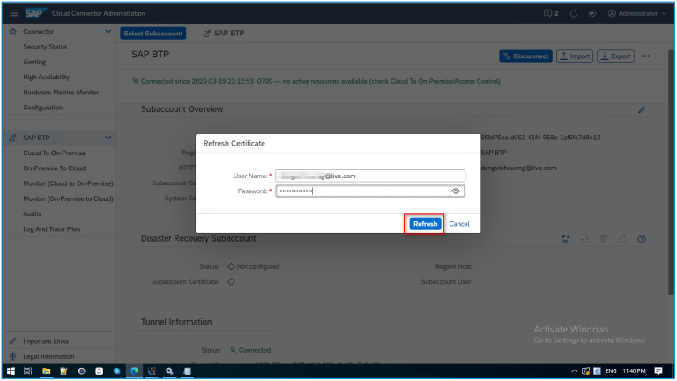Cancel the Refresh Certificate dialog
The height and width of the screenshot is (381, 677).
pyautogui.click(x=458, y=224)
